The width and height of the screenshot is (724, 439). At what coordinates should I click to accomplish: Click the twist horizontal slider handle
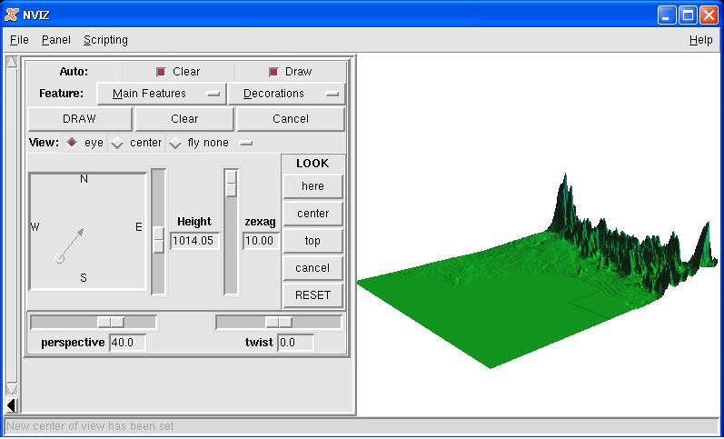[278, 322]
